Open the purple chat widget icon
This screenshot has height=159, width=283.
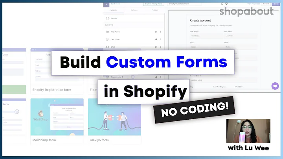pos(275,86)
